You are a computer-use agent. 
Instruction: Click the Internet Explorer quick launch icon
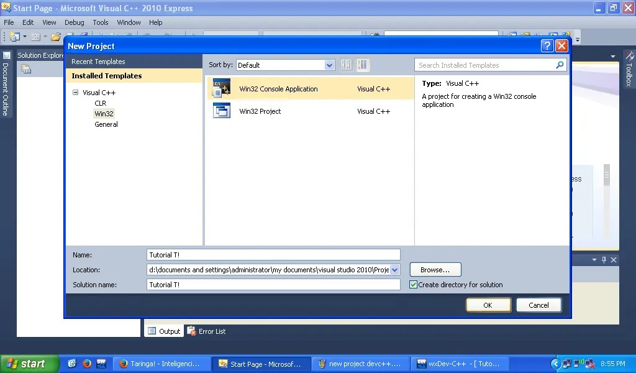pyautogui.click(x=72, y=363)
